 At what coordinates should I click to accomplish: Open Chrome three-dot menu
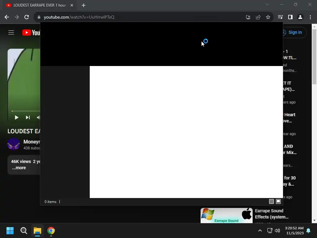(310, 17)
